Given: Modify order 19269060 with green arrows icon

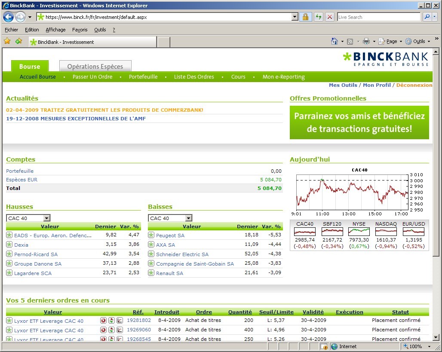Looking at the screenshot, I should [x=112, y=330].
